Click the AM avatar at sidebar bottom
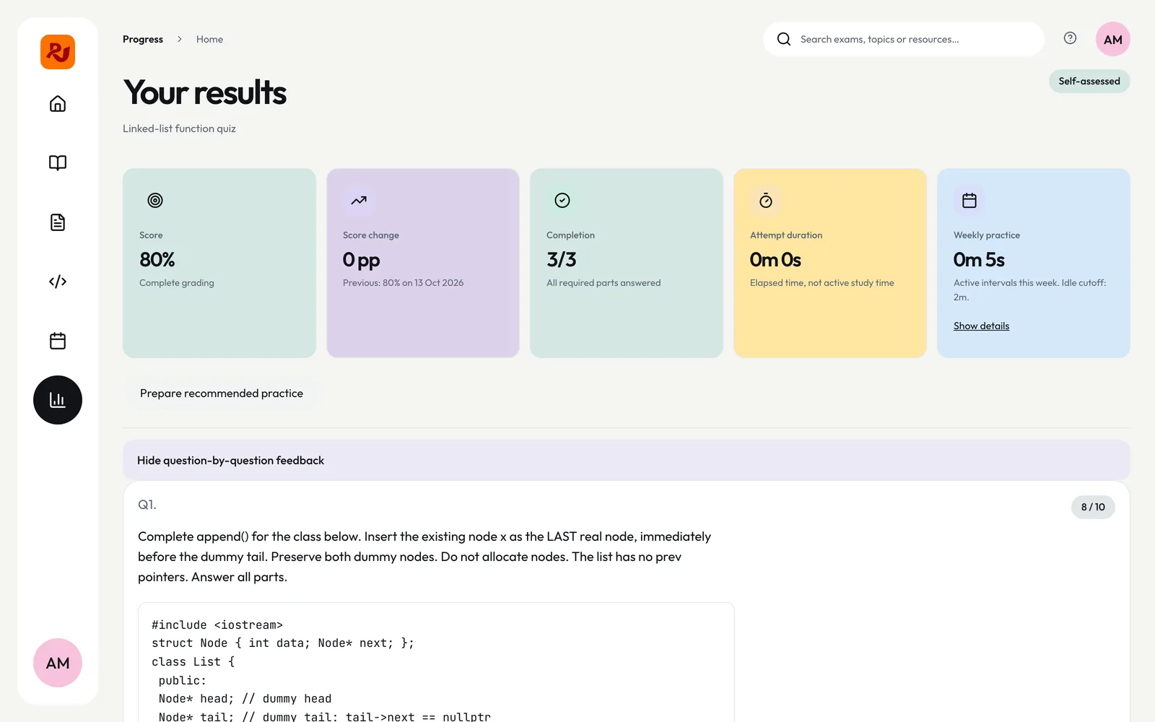 coord(58,663)
